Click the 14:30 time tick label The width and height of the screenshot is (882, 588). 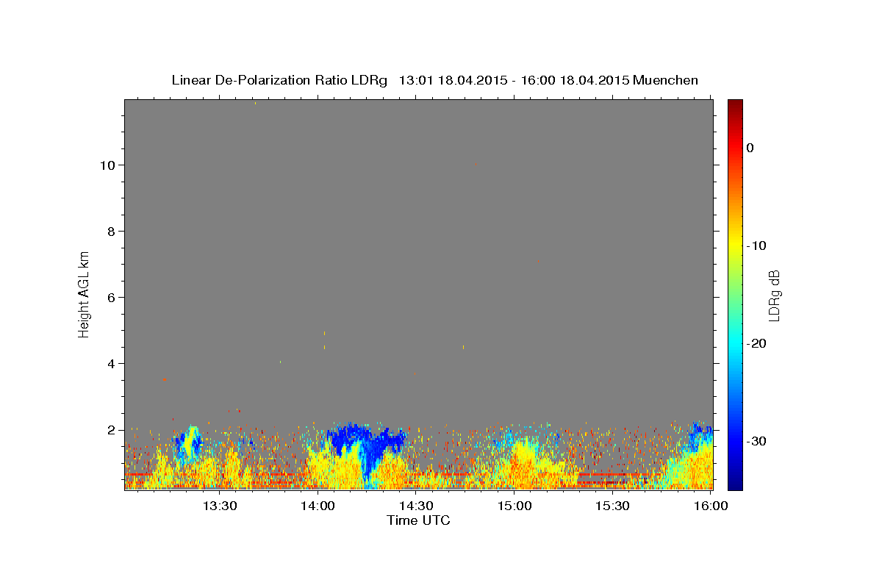point(415,506)
